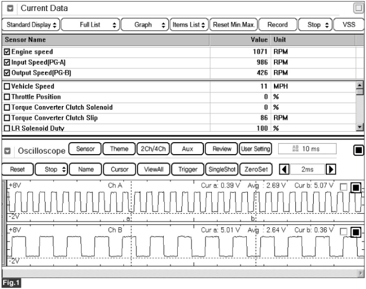
Task: Click the Record button
Action: tap(277, 25)
